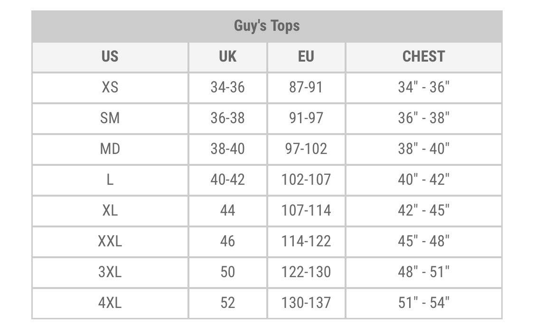Image resolution: width=534 pixels, height=325 pixels.
Task: Select the XS size cell
Action: [x=110, y=87]
